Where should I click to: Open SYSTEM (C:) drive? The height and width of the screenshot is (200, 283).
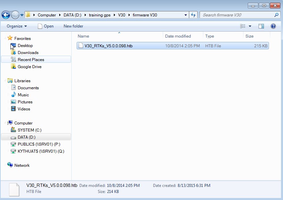click(29, 130)
